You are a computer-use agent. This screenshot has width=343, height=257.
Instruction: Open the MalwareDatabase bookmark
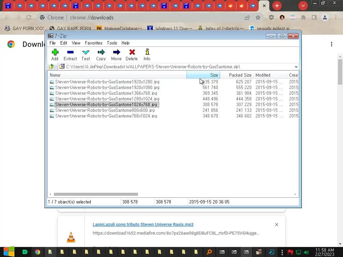coord(119,28)
